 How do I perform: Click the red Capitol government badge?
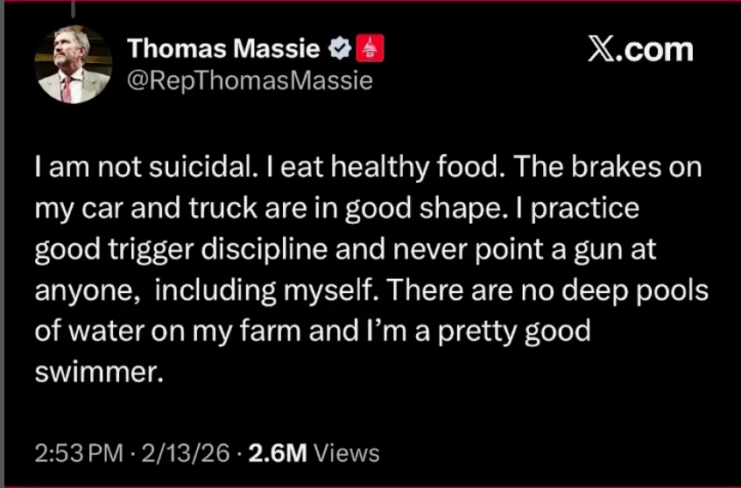tap(371, 49)
